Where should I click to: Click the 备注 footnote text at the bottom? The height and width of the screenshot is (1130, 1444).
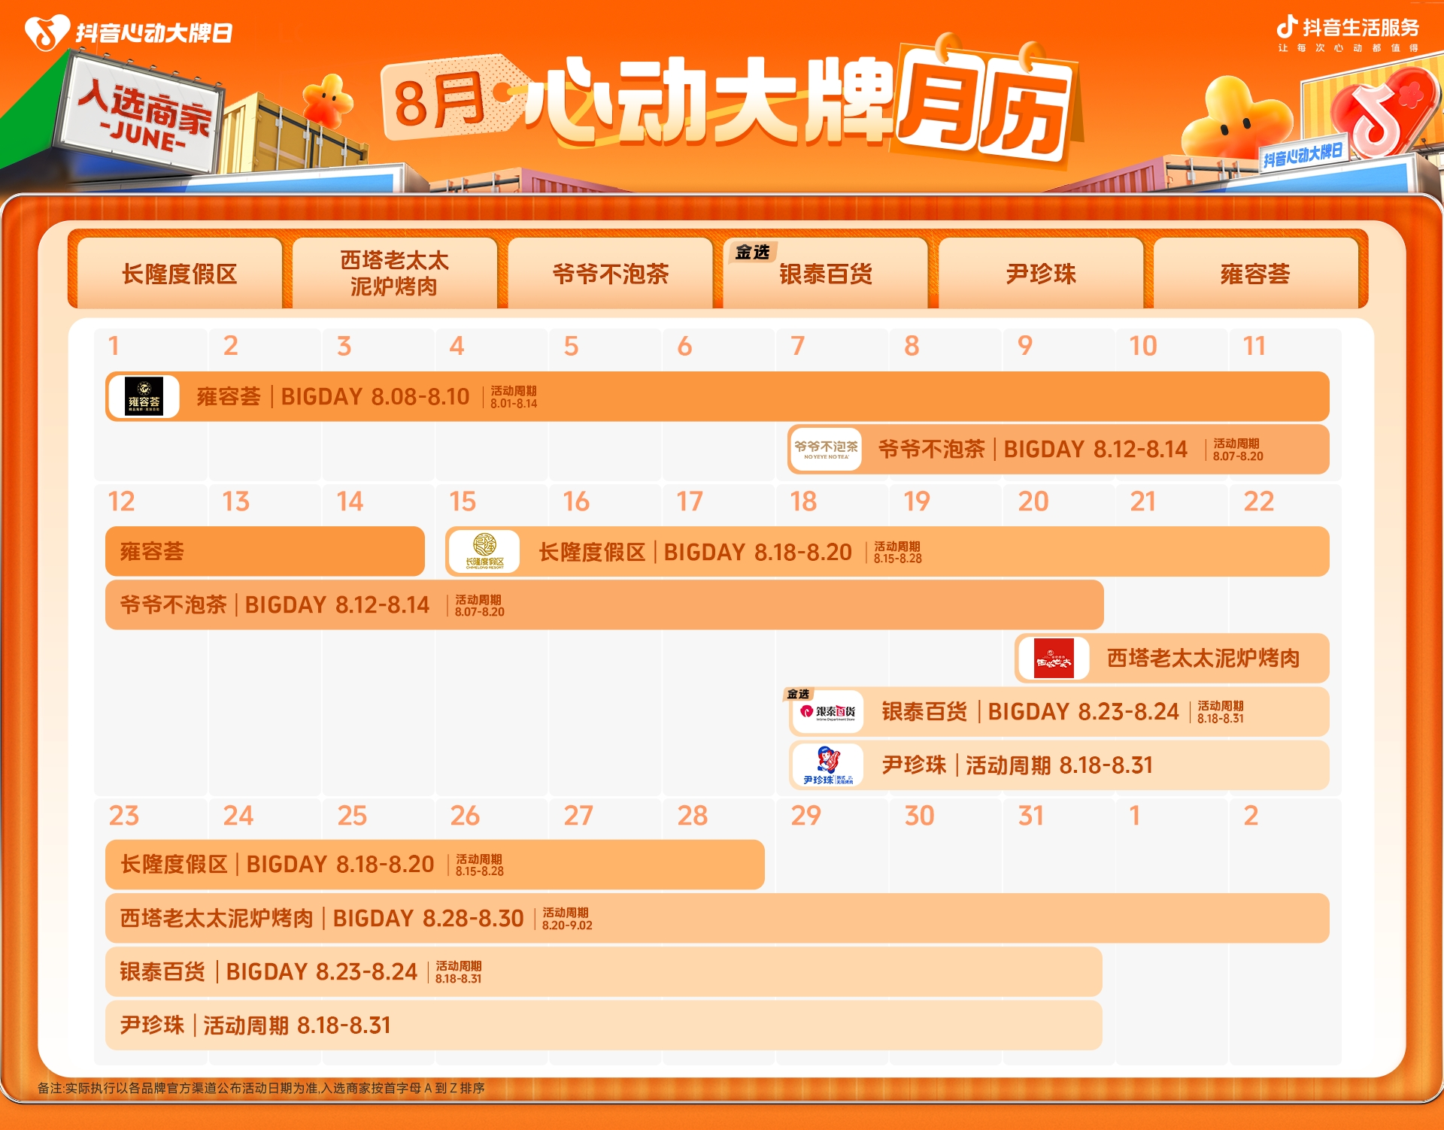(x=261, y=1088)
